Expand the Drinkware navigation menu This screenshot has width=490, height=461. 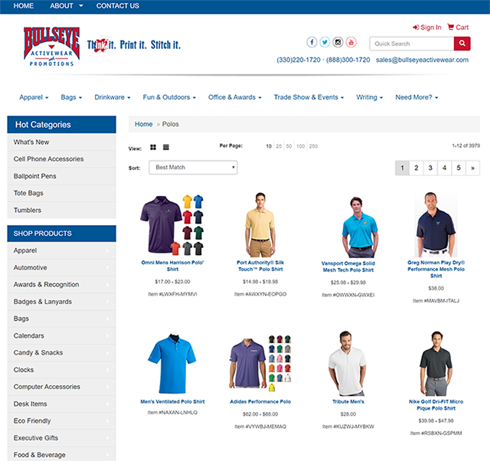pos(112,97)
